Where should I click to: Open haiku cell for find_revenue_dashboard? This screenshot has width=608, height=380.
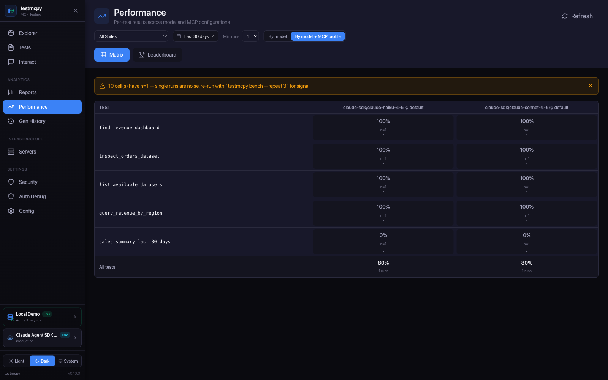tap(383, 128)
